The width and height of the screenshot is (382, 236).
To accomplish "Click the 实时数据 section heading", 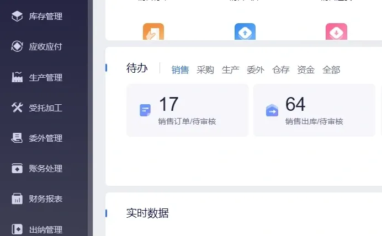I will pyautogui.click(x=147, y=213).
